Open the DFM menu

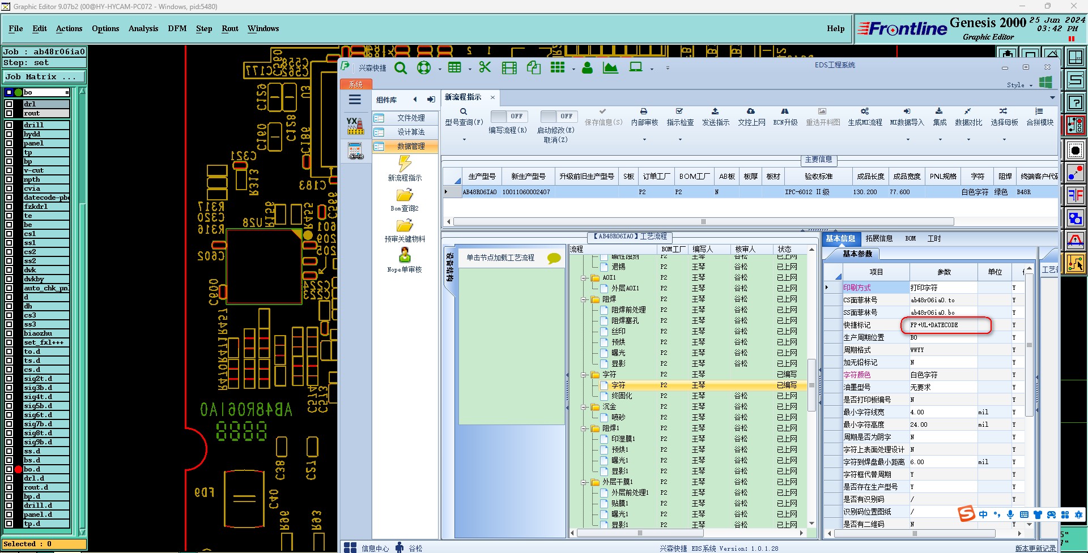tap(177, 28)
